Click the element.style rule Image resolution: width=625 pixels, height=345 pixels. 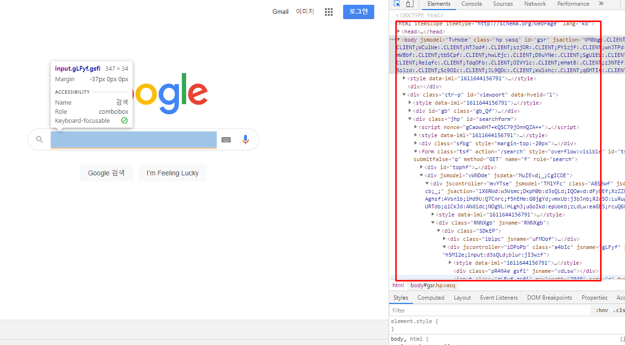click(x=414, y=322)
